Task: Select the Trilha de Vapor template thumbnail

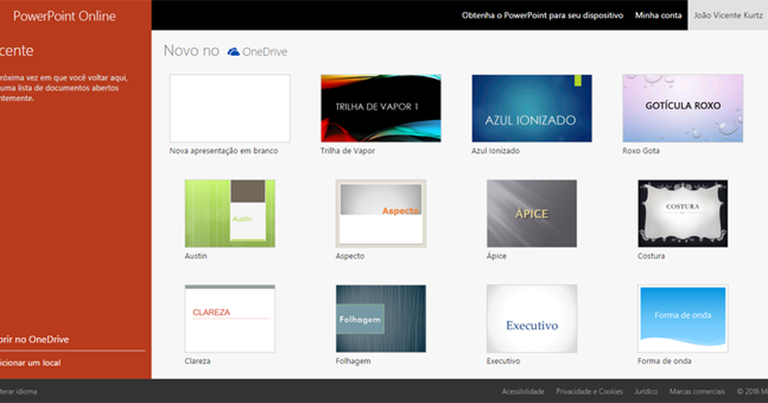Action: click(380, 108)
